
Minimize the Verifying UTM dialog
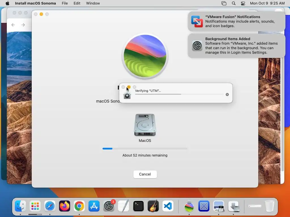click(x=129, y=87)
